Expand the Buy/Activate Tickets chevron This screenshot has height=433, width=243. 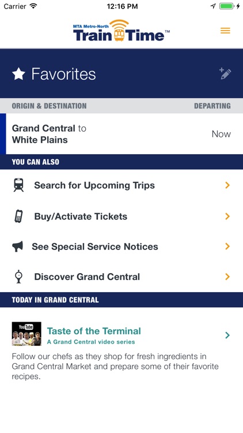[227, 216]
